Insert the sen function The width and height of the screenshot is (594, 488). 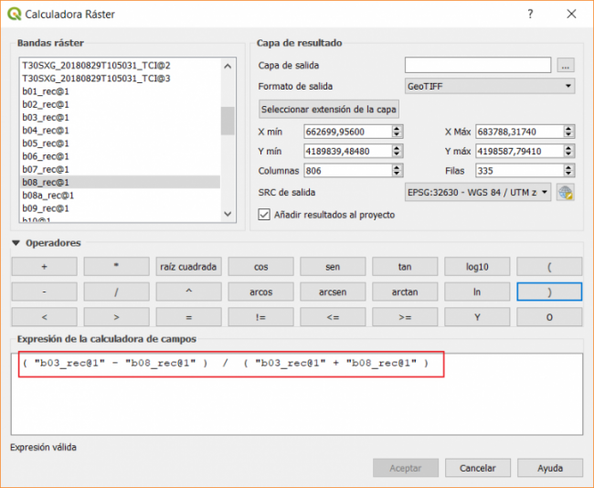tap(333, 266)
